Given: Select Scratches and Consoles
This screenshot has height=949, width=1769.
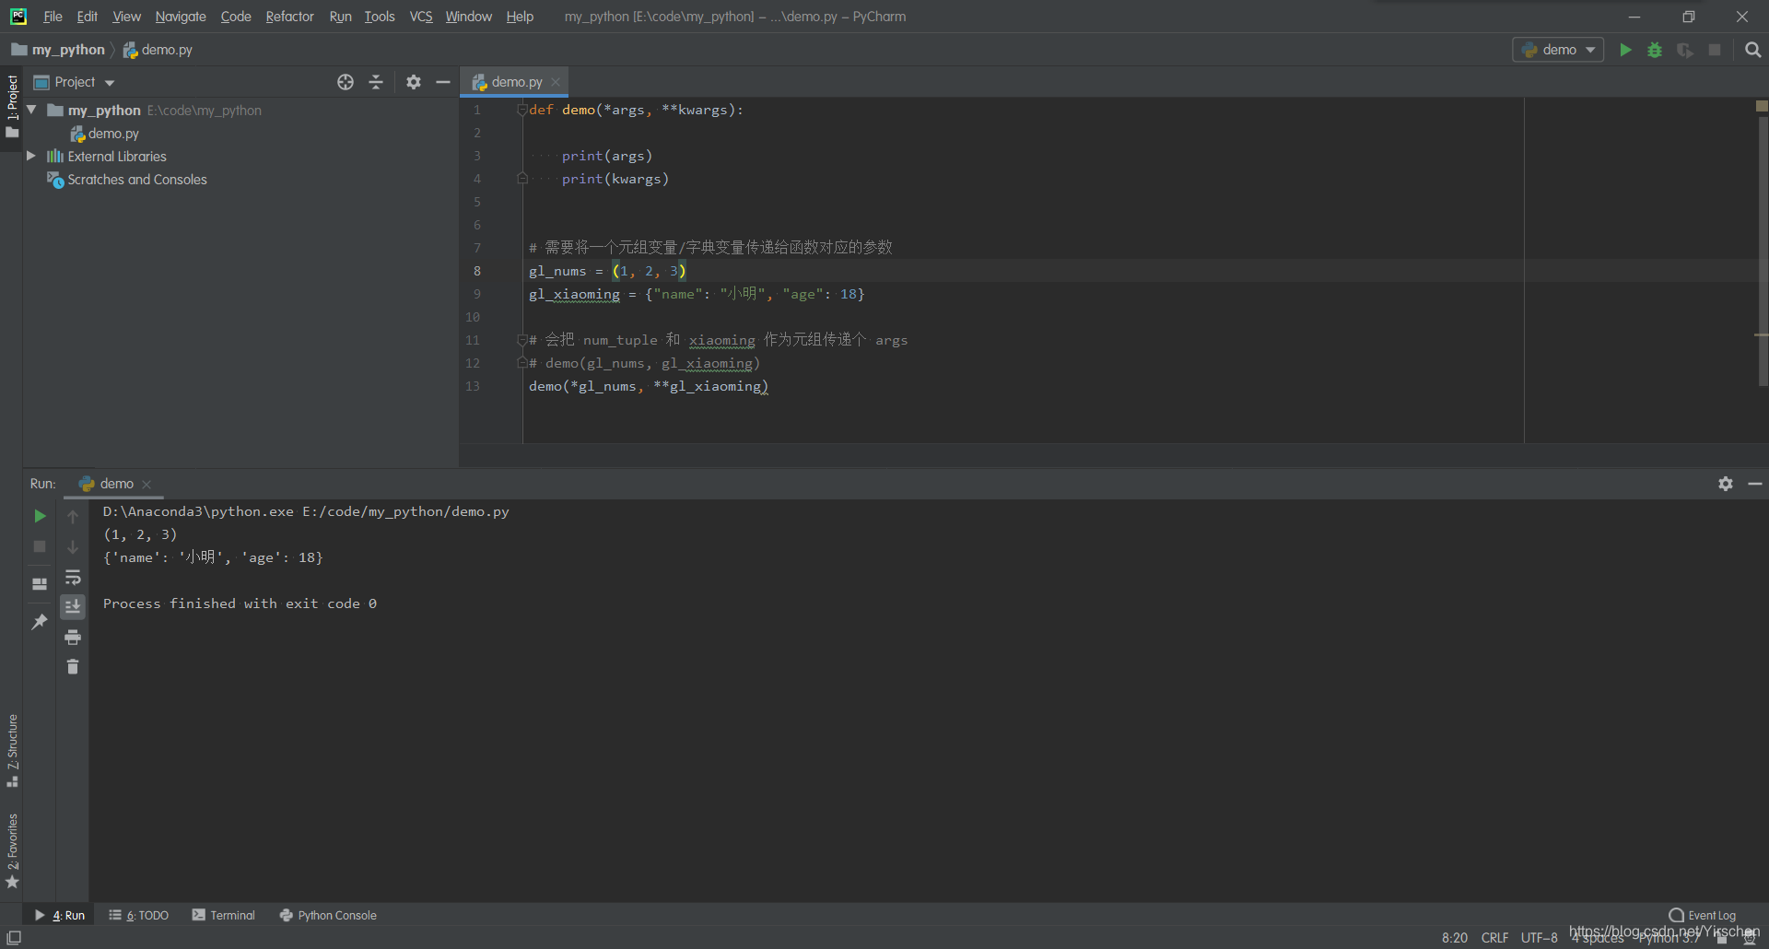Looking at the screenshot, I should click(127, 180).
